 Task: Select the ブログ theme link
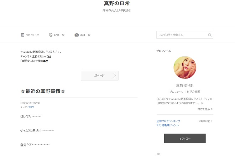point(31,107)
